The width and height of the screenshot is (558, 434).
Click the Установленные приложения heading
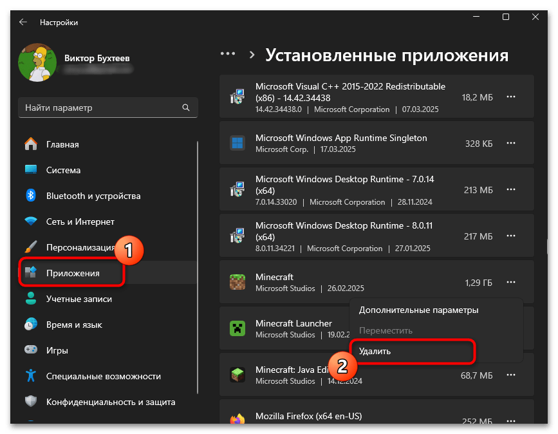387,55
